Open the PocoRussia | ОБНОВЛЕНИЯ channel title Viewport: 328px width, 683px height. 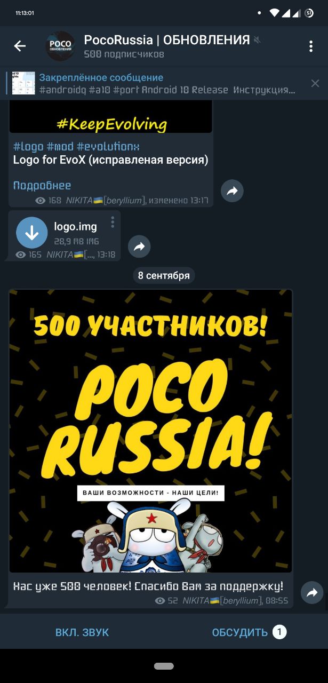(x=167, y=40)
